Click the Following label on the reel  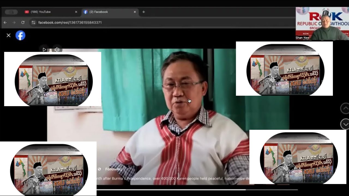click(x=114, y=169)
